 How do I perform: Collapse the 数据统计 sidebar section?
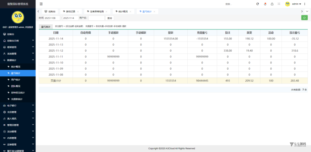pyautogui.click(x=18, y=60)
